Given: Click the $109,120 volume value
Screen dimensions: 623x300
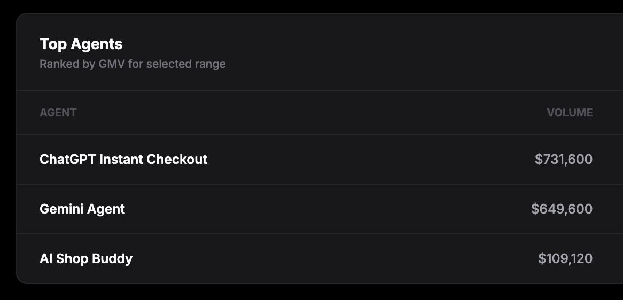Looking at the screenshot, I should [x=565, y=258].
